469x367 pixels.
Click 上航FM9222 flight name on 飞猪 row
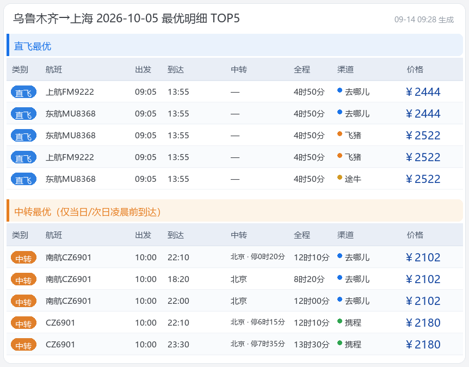[70, 157]
